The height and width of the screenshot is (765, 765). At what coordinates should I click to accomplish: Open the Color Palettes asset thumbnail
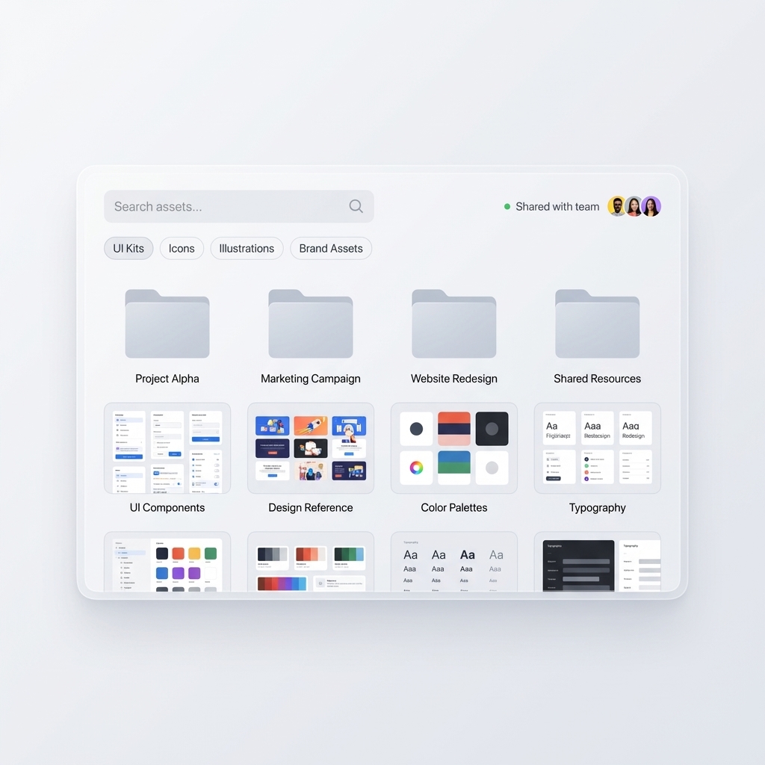point(453,448)
